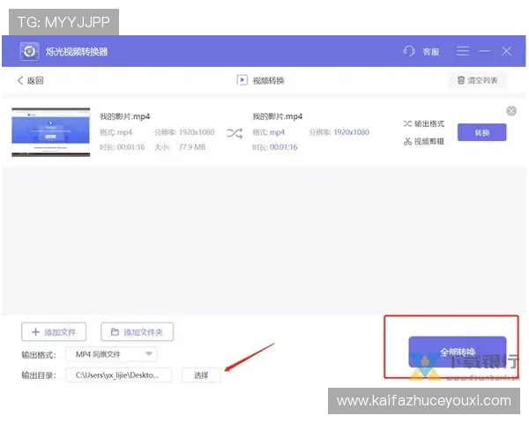Minimize the converter window

(484, 51)
